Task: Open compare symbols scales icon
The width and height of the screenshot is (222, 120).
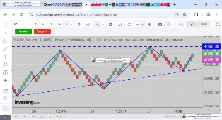Action: point(129,24)
